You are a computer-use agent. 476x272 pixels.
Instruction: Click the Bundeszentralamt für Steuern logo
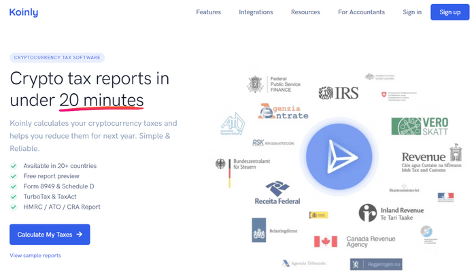243,173
